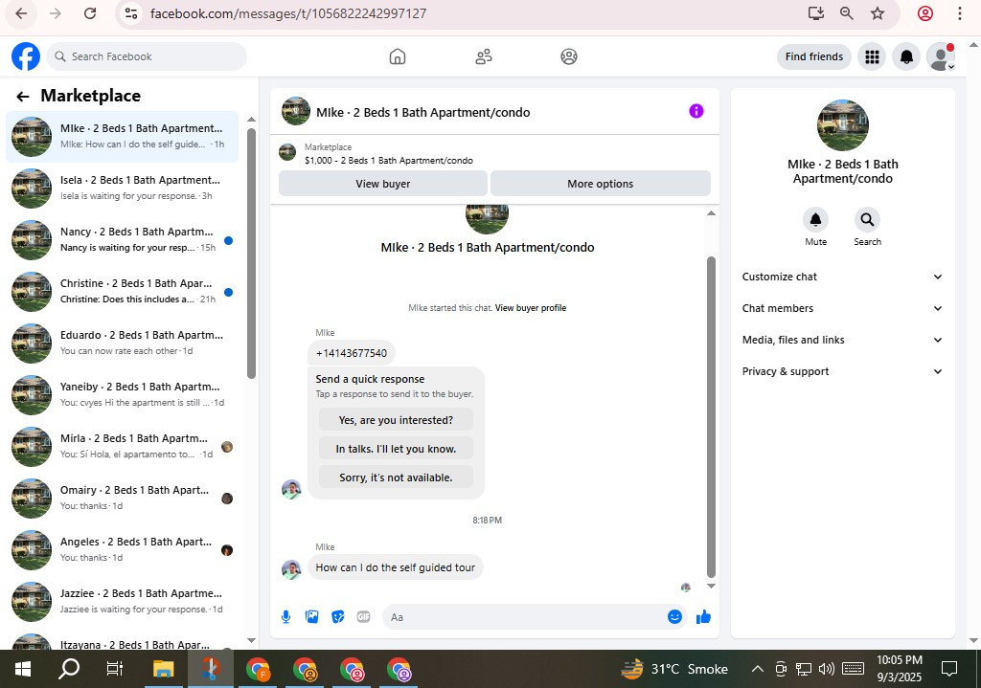The width and height of the screenshot is (981, 688).
Task: Choose a GIF icon
Action: tap(363, 617)
